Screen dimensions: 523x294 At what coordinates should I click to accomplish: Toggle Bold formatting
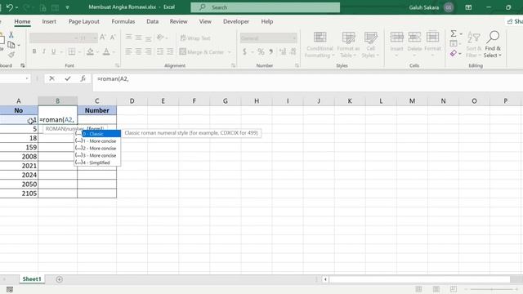coord(34,51)
